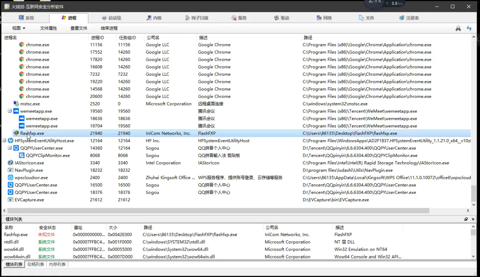Click QQPYUserCenter.exe icon of process 16500
Screen dimensions: 480x277
pyautogui.click(x=10, y=185)
